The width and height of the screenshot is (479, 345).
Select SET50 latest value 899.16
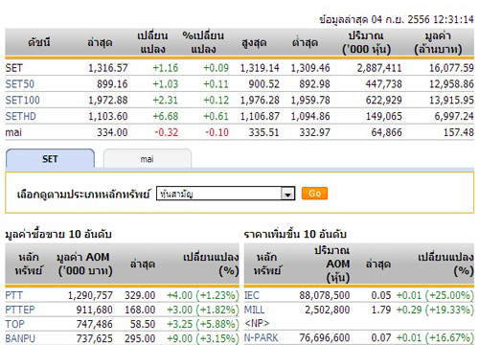click(x=112, y=84)
